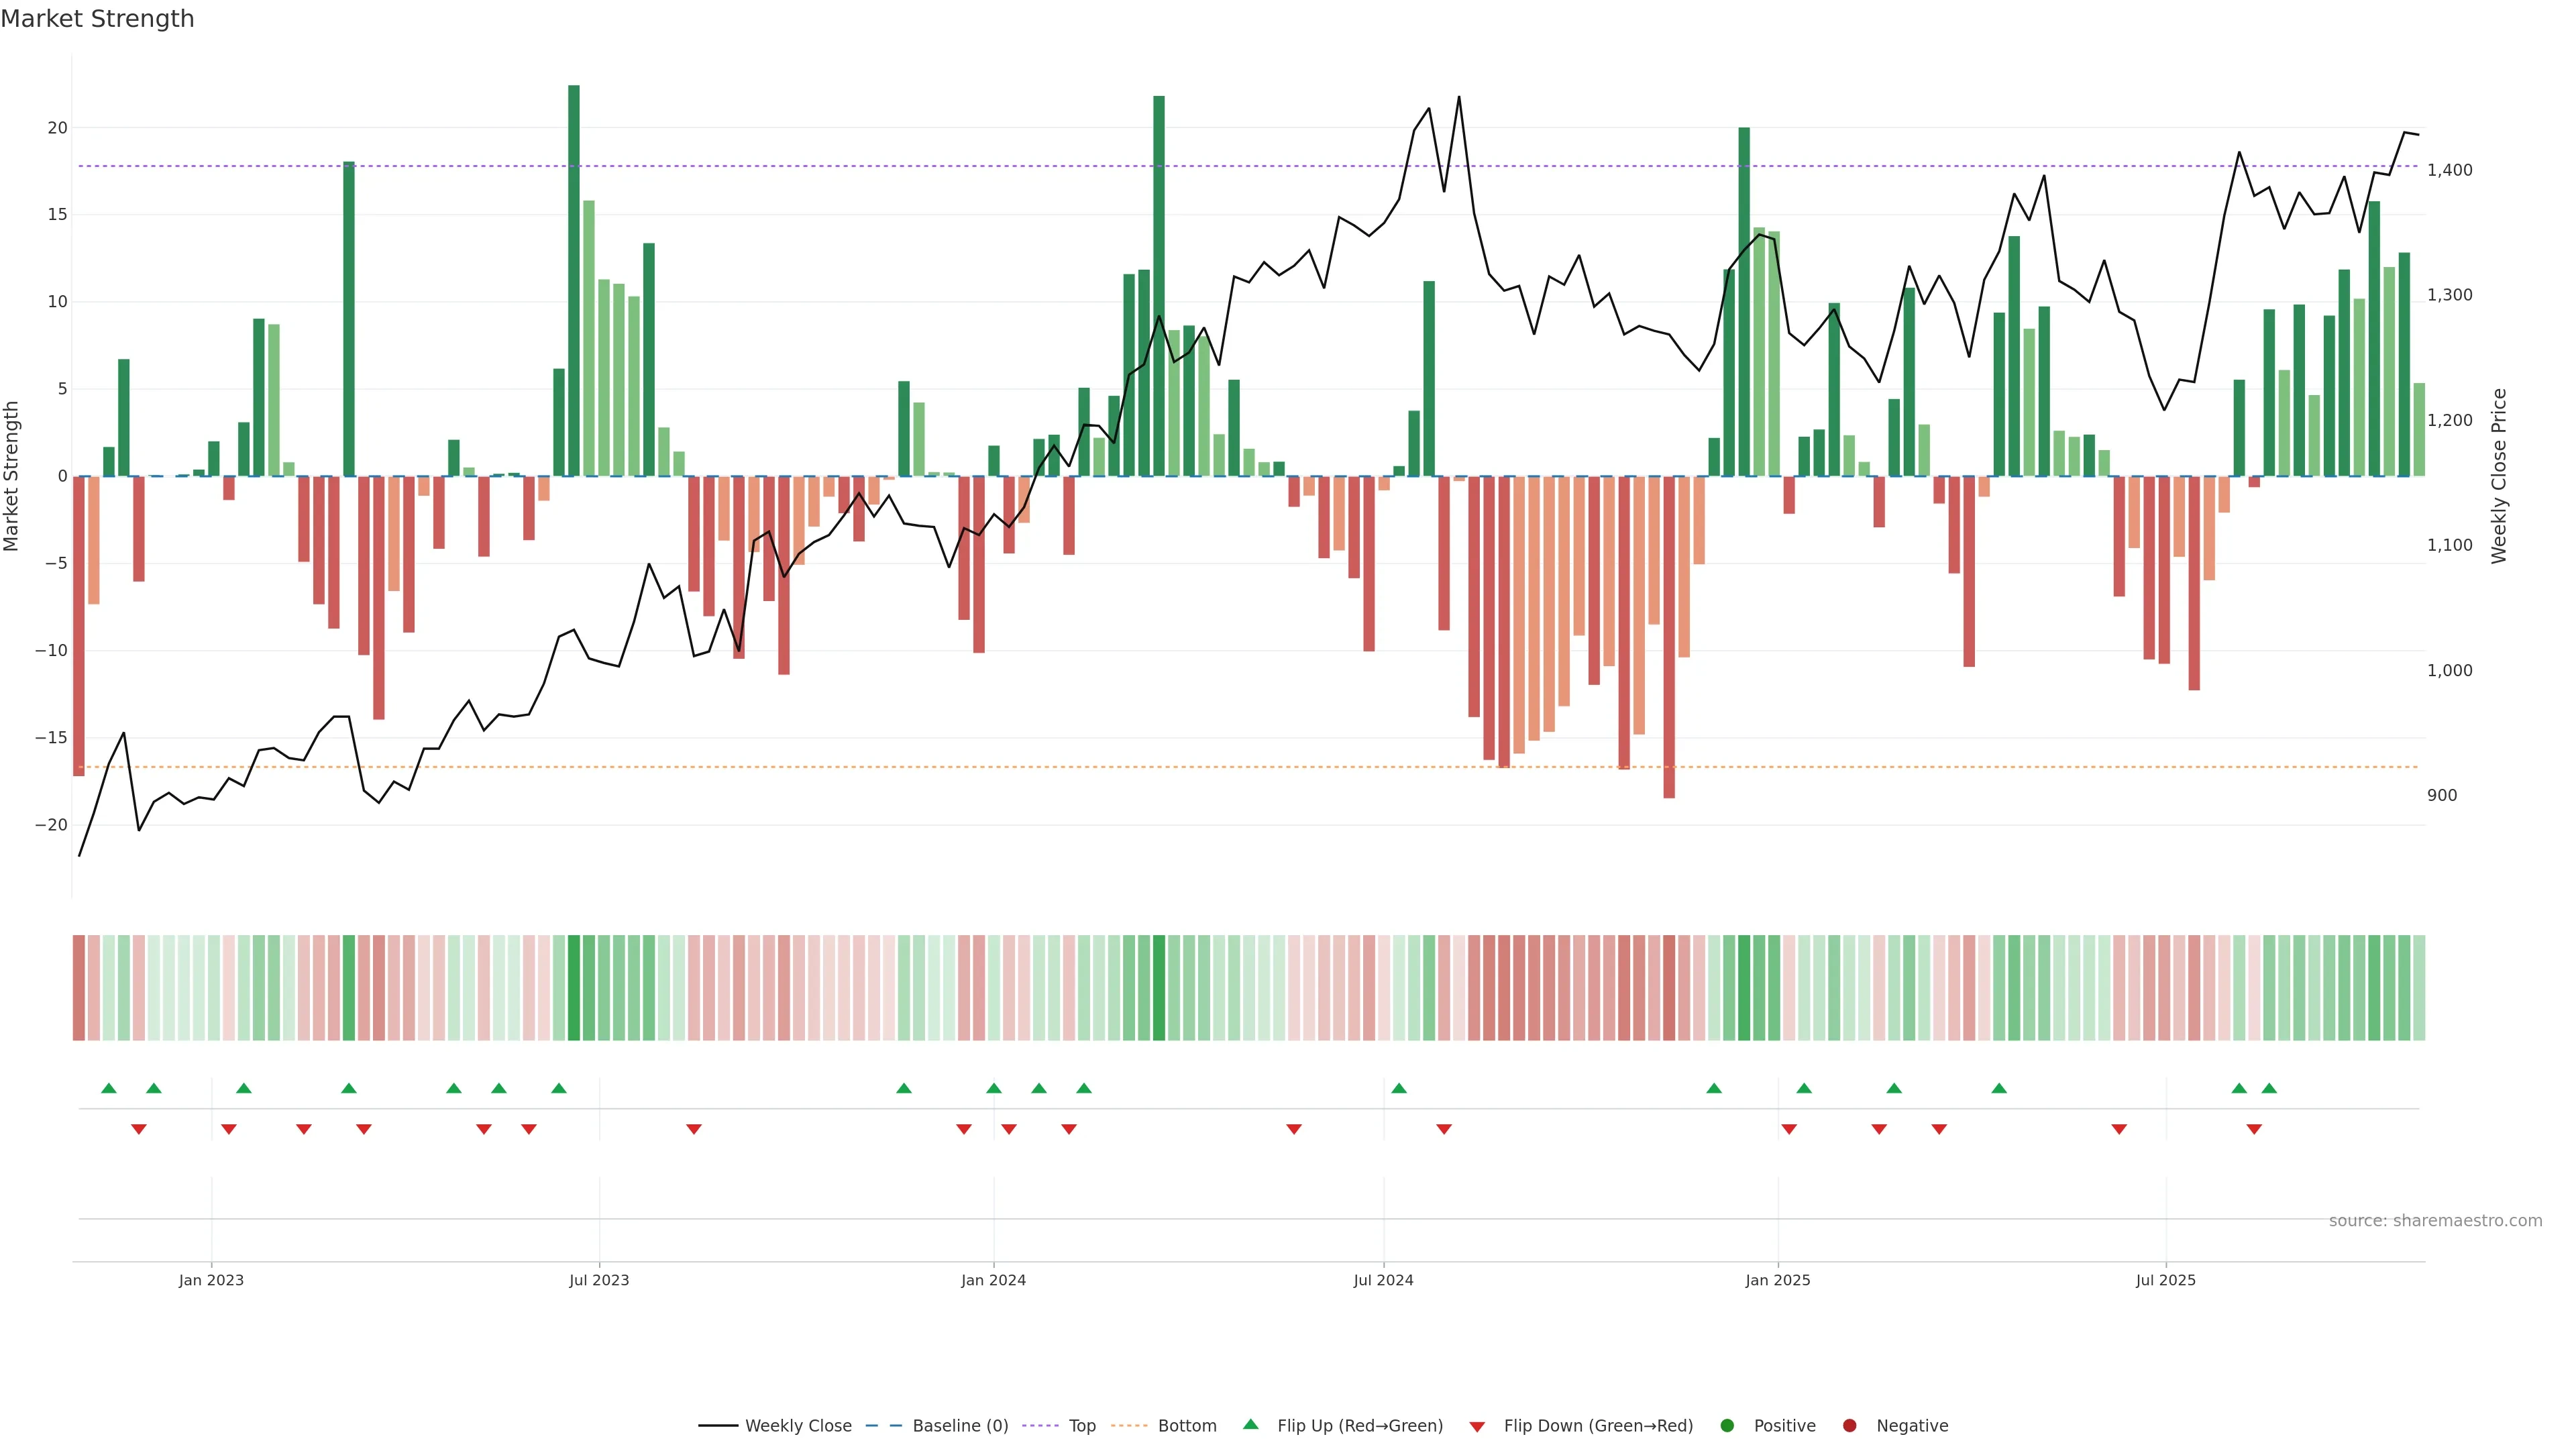The image size is (2576, 1449).
Task: Click the Jan 2024 axis label
Action: coord(993,1280)
